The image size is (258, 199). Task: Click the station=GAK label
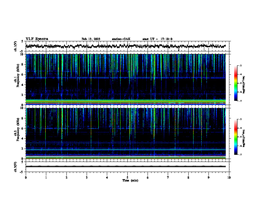tap(121, 39)
